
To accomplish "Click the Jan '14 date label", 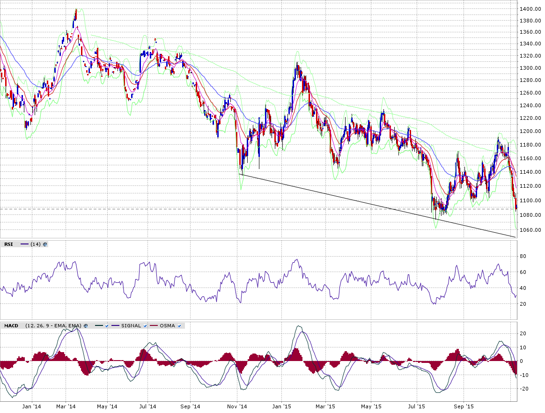I will tap(32, 406).
